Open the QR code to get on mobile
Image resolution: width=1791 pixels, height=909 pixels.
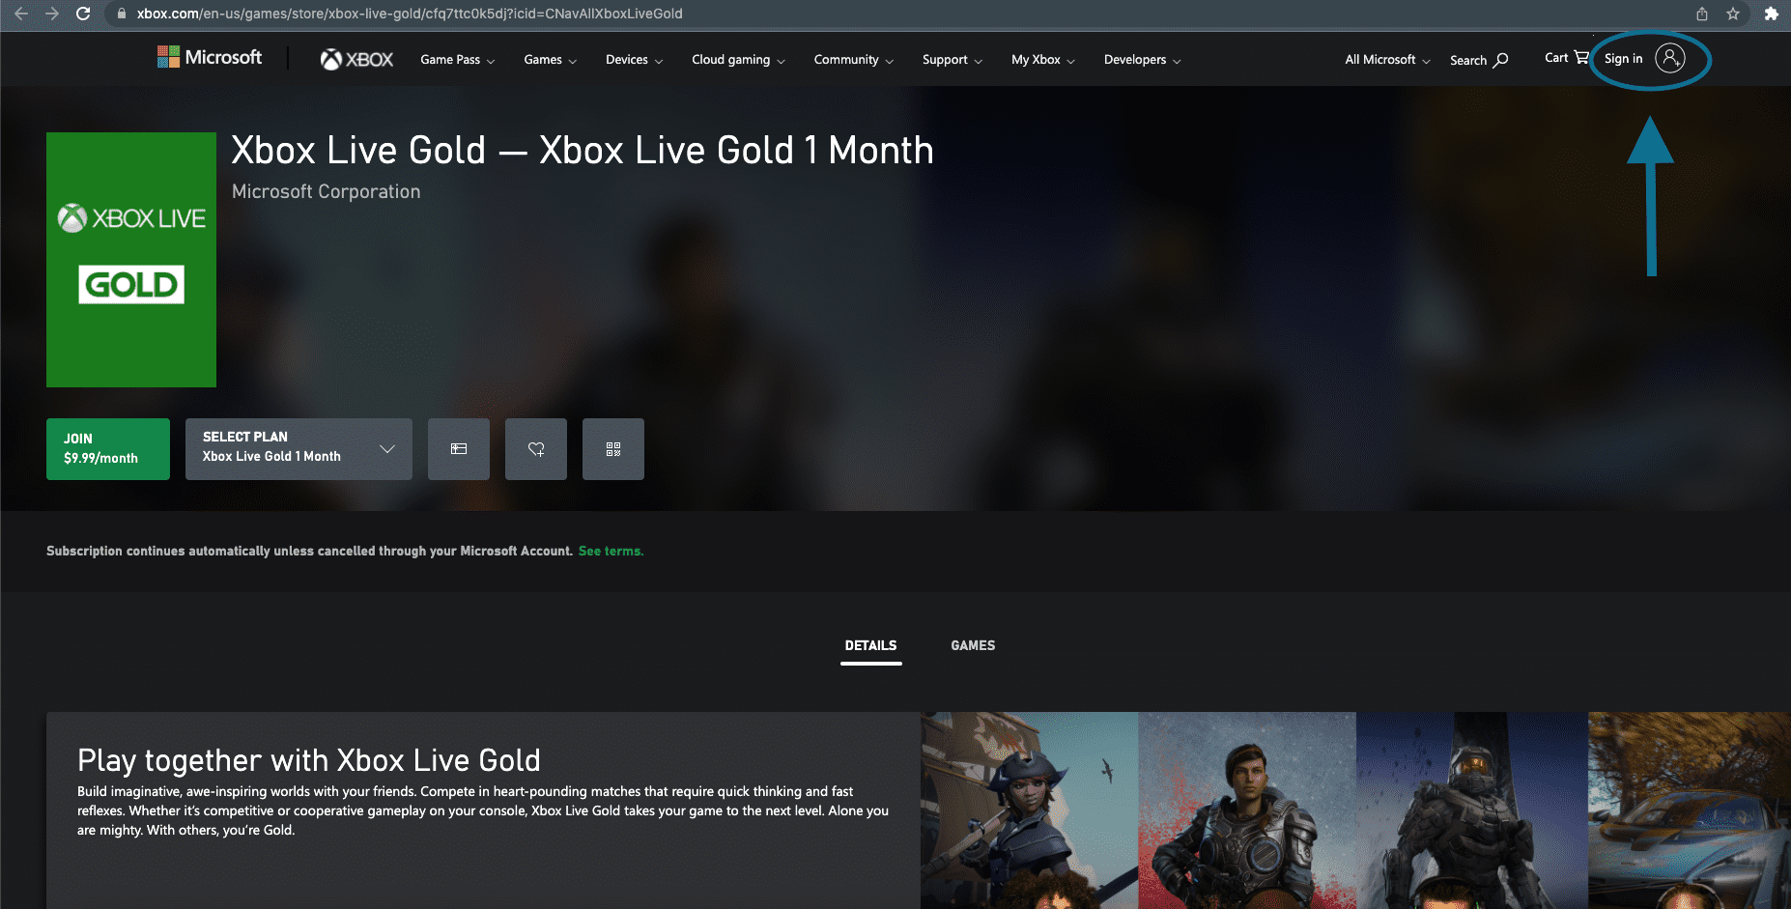612,448
